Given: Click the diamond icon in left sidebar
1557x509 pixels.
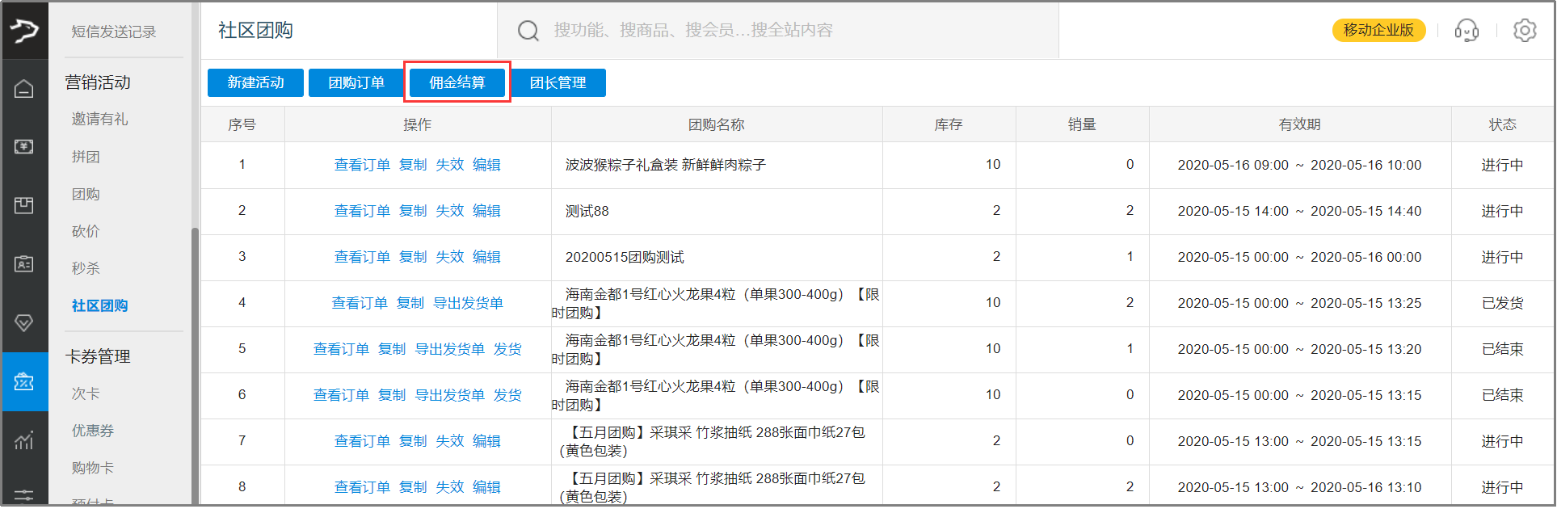Looking at the screenshot, I should pyautogui.click(x=24, y=323).
